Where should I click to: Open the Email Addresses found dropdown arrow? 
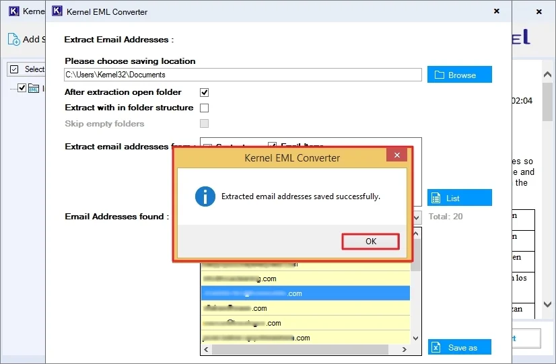pyautogui.click(x=416, y=217)
